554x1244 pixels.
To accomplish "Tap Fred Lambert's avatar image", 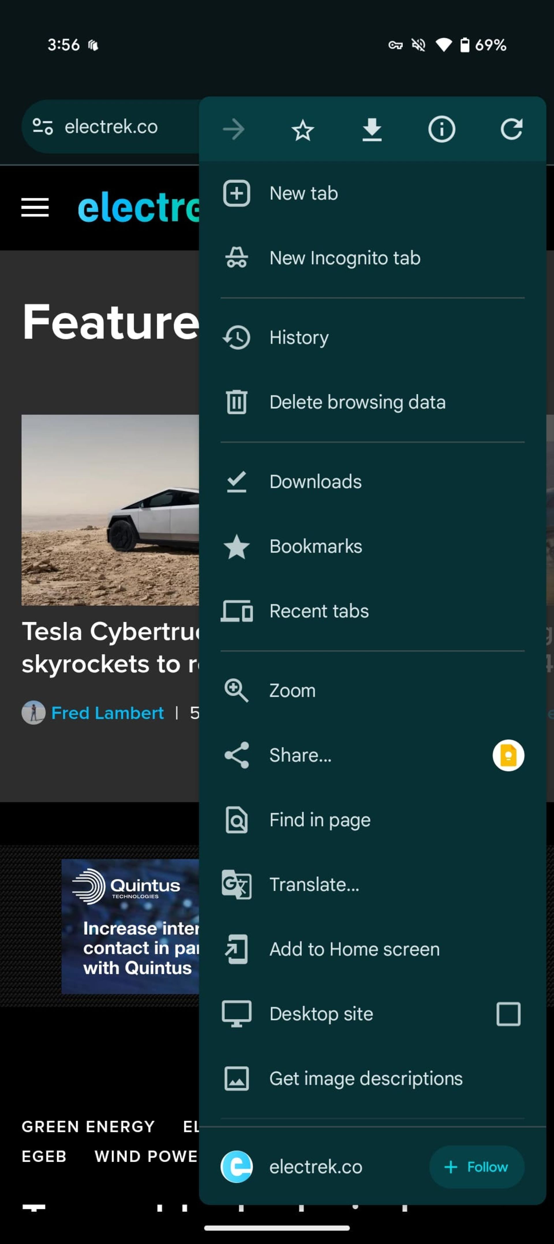I will click(33, 713).
